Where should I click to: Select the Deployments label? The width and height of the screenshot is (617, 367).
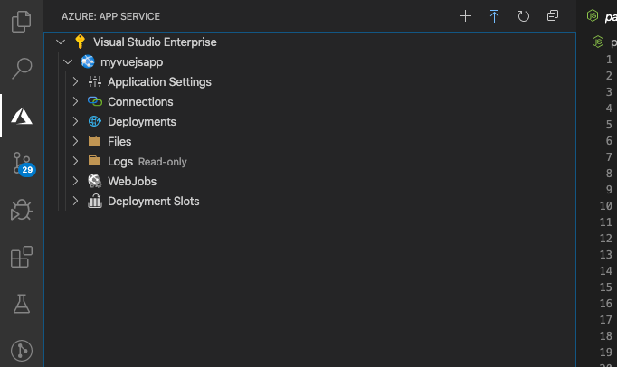click(x=142, y=122)
